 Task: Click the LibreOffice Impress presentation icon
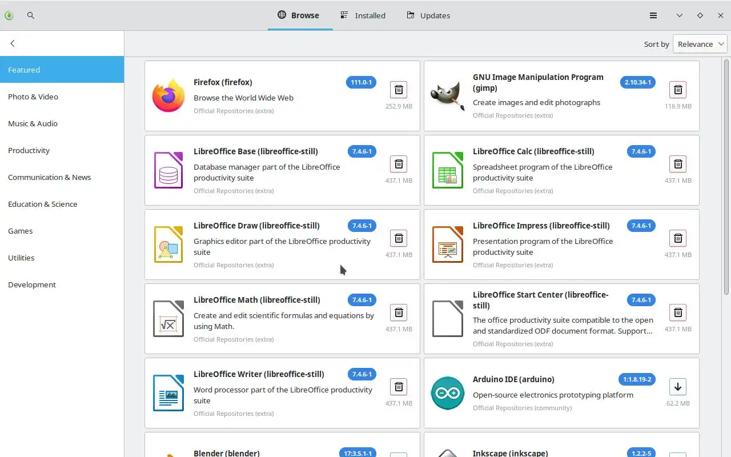[x=448, y=244]
